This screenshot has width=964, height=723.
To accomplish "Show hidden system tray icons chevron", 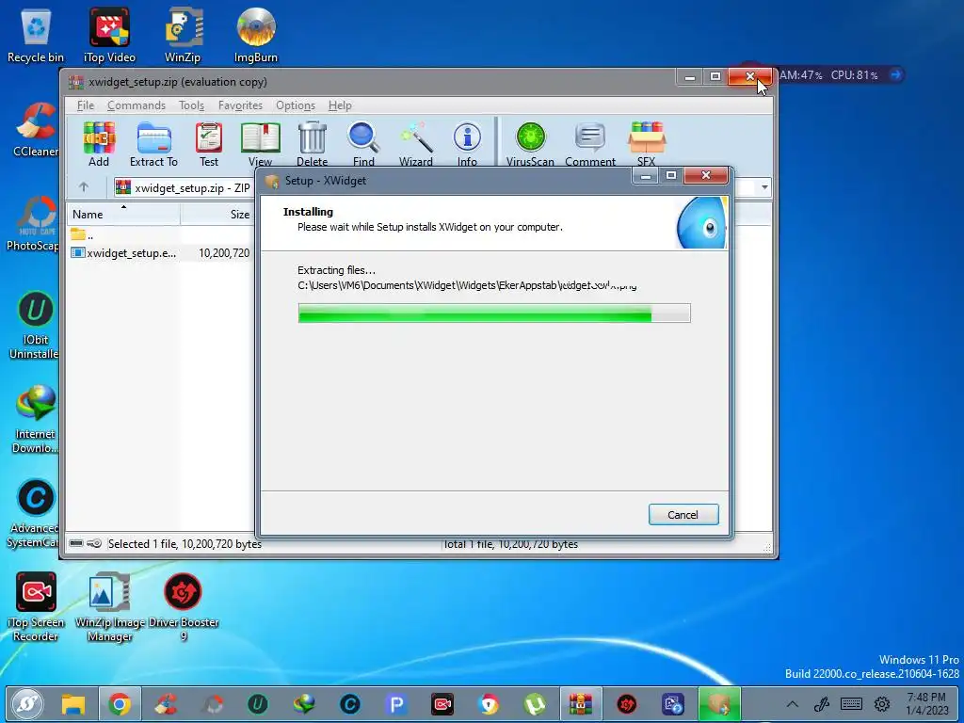I will [x=793, y=704].
